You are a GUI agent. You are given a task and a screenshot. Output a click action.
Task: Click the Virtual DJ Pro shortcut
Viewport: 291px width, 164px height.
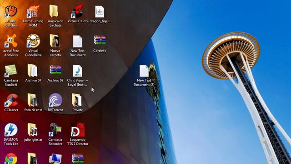pyautogui.click(x=77, y=11)
